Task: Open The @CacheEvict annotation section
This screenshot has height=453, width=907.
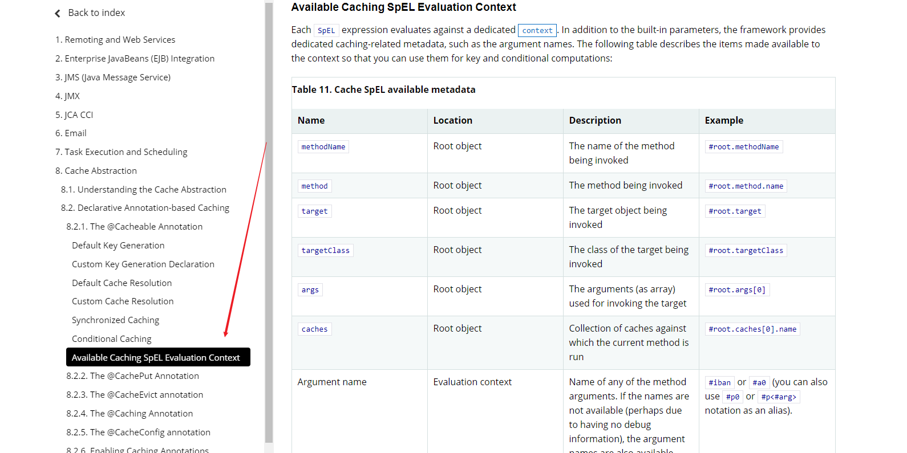Action: click(135, 395)
